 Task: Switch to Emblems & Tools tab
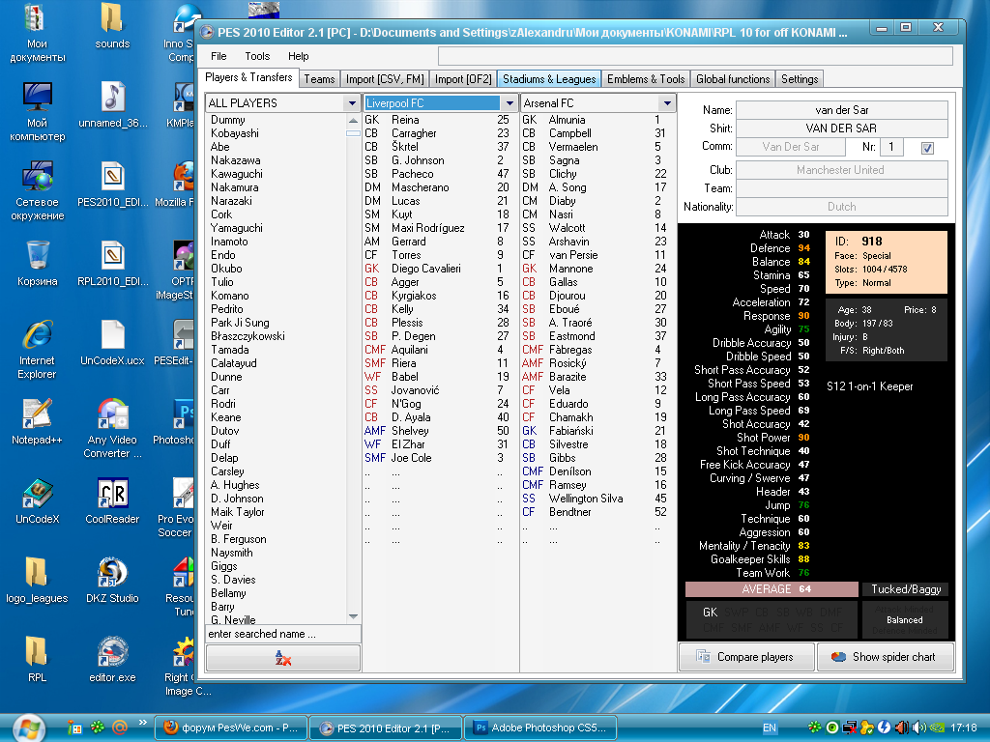coord(645,79)
